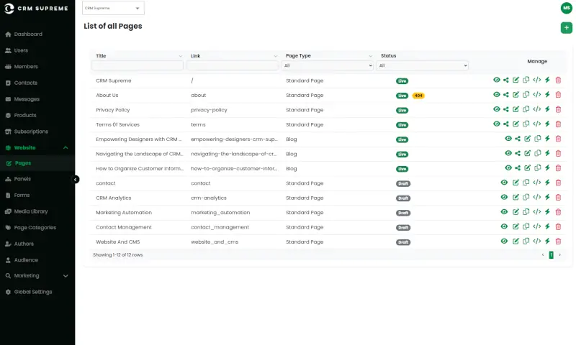Image resolution: width=576 pixels, height=345 pixels.
Task: Click the green plus add page button
Action: pyautogui.click(x=567, y=28)
